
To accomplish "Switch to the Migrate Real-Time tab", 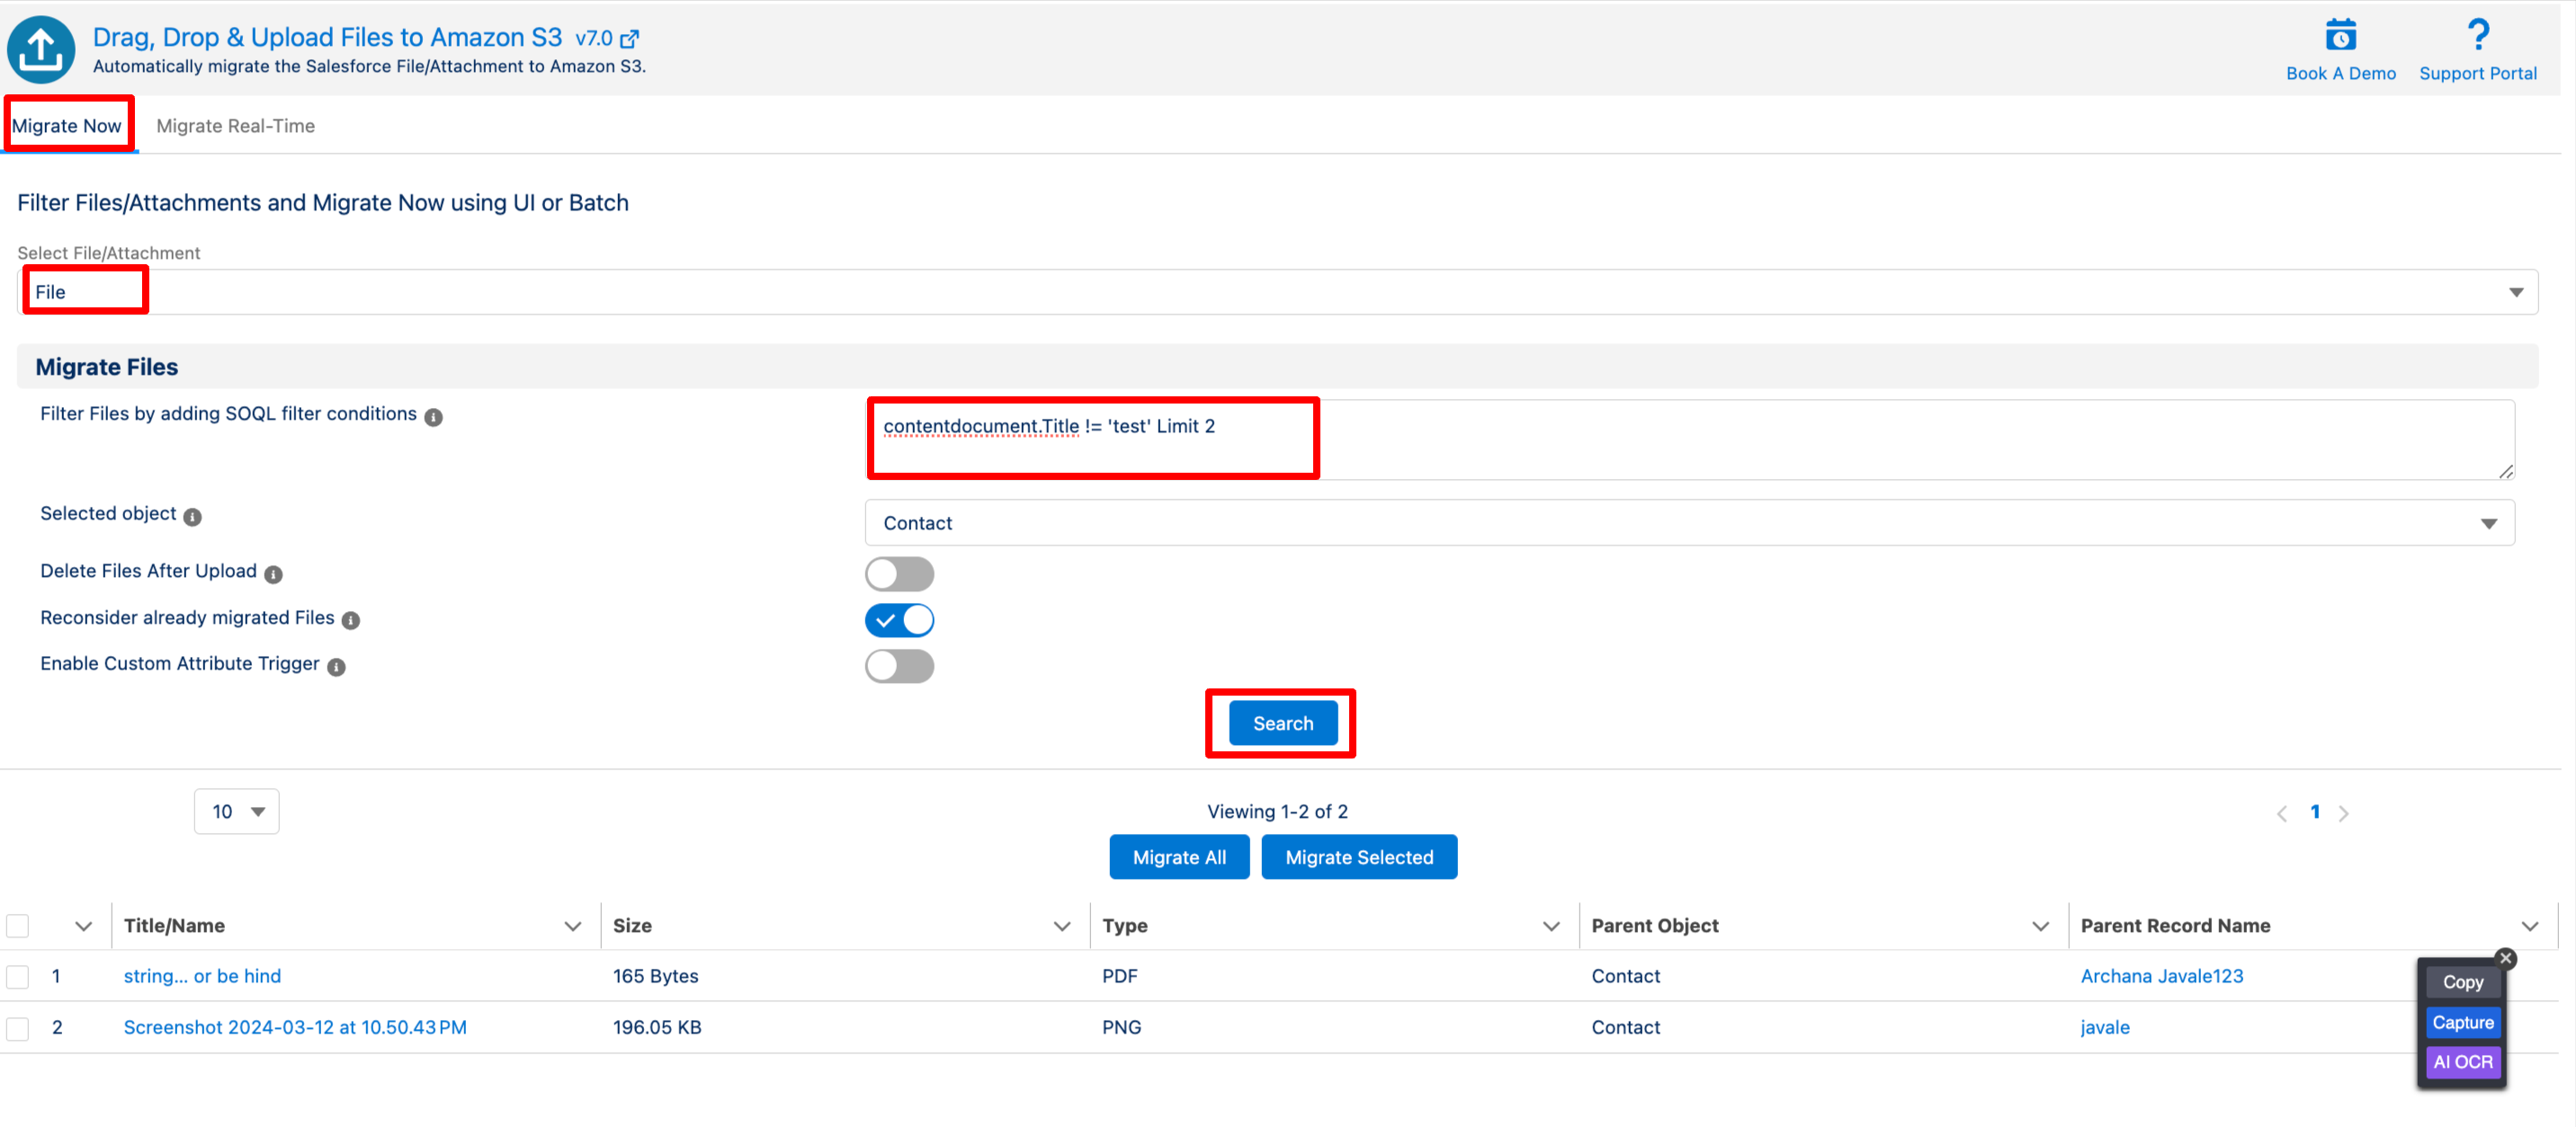I will click(235, 126).
